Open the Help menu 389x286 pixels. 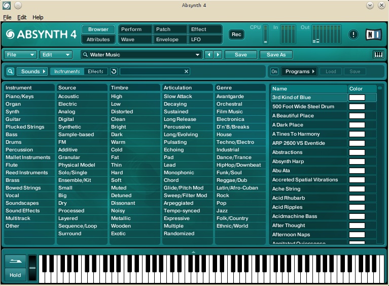38,17
